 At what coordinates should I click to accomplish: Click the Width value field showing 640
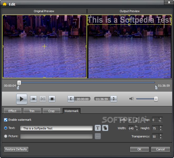coord(132,128)
